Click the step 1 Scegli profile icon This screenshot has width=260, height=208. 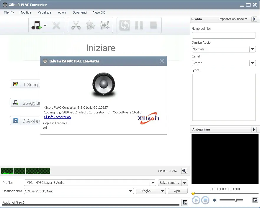pos(15,84)
